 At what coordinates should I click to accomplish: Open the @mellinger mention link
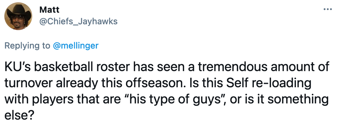(x=75, y=46)
